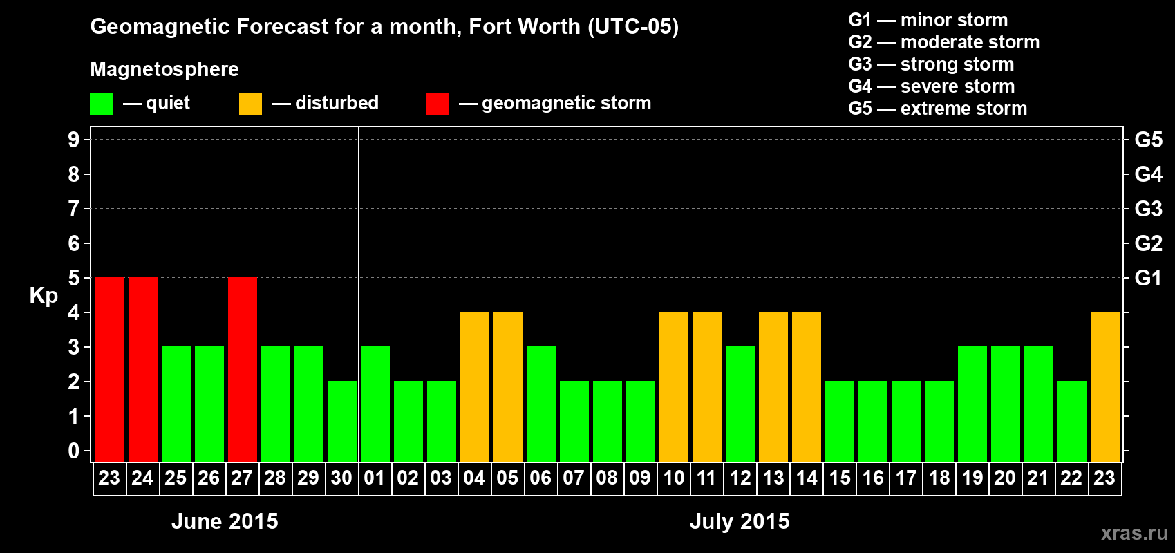Click the orange bar for July 10
This screenshot has height=553, width=1175.
point(674,386)
